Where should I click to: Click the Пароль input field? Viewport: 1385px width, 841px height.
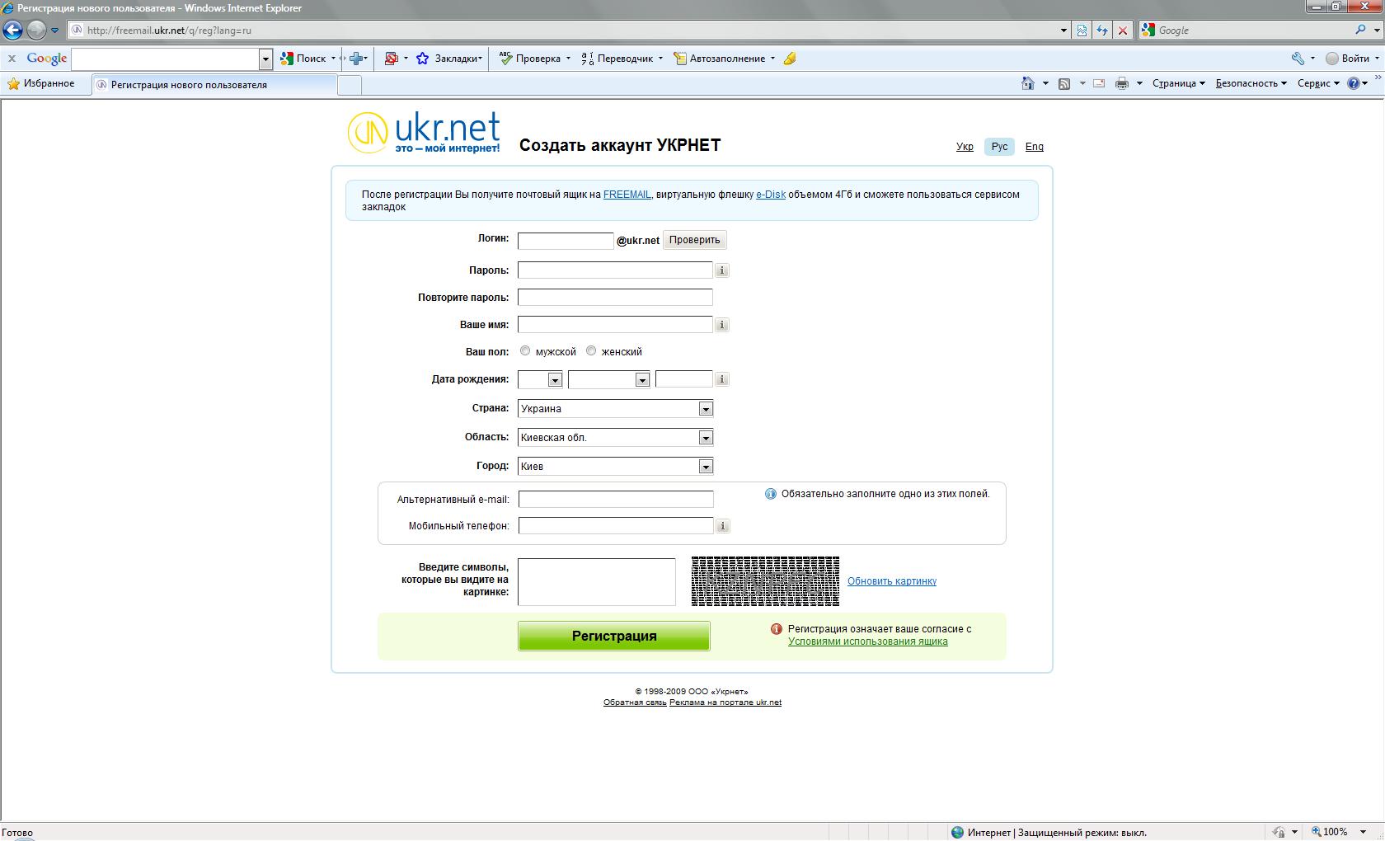coord(615,270)
